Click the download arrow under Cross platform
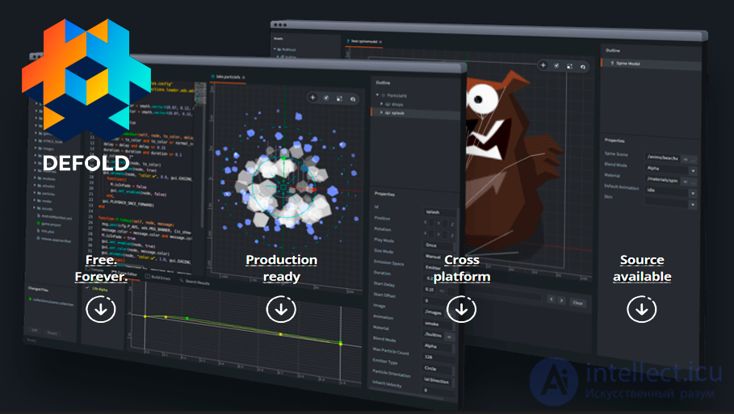Image resolution: width=734 pixels, height=414 pixels. click(462, 309)
